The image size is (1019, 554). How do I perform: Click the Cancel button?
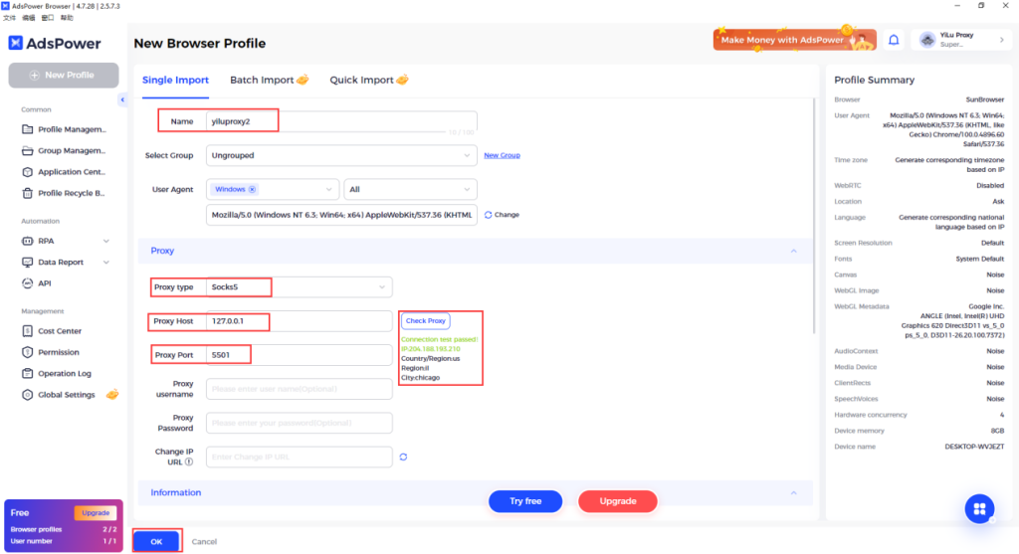204,542
